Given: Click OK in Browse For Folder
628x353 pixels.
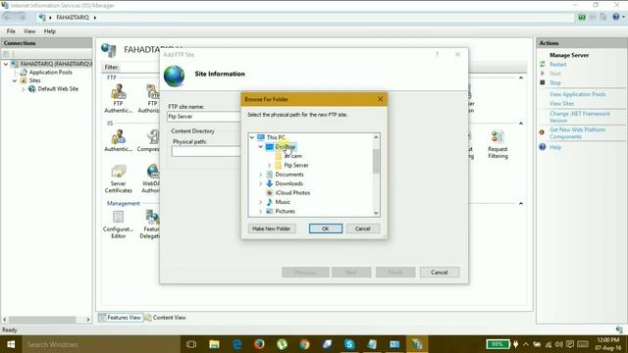Looking at the screenshot, I should pyautogui.click(x=326, y=228).
